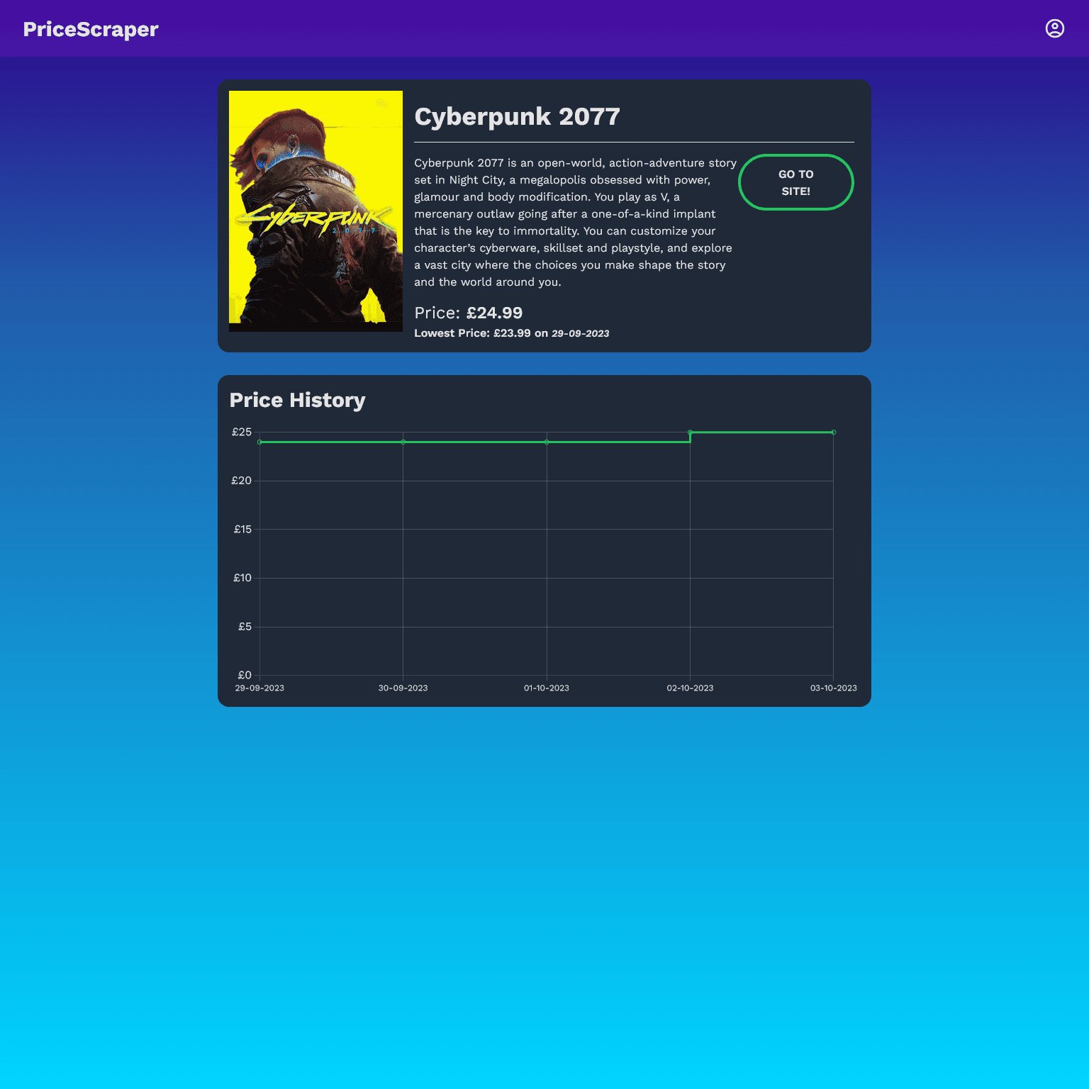
Task: Click the PriceScraper logo
Action: pyautogui.click(x=89, y=29)
